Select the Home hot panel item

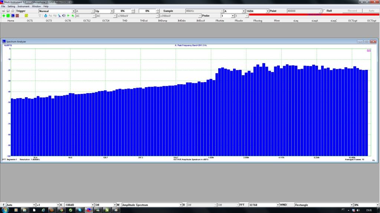coord(11,21)
